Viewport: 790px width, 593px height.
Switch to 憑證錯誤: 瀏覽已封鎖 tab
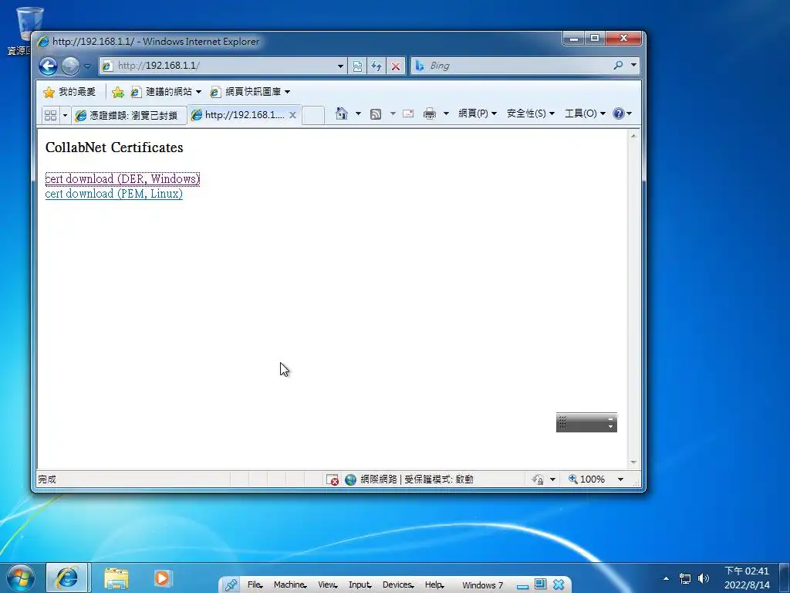tap(129, 116)
